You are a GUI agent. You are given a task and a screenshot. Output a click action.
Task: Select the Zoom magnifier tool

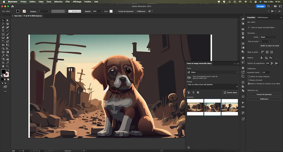pos(8,66)
